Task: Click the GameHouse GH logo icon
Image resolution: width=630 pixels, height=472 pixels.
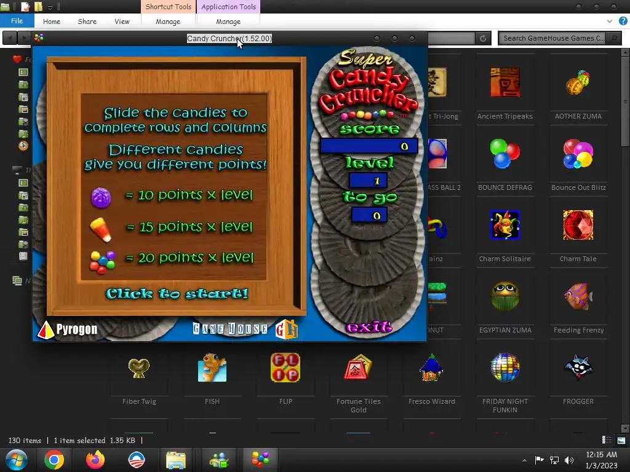Action: [x=287, y=329]
